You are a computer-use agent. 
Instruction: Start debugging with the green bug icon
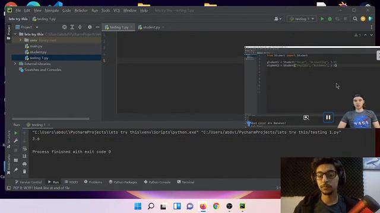pyautogui.click(x=330, y=19)
